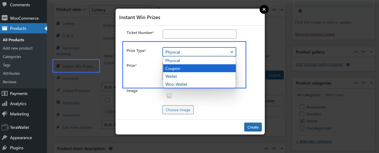Screen dimensions: 379x153
Task: Click the WooCommerce icon in sidebar
Action: (x=4, y=18)
